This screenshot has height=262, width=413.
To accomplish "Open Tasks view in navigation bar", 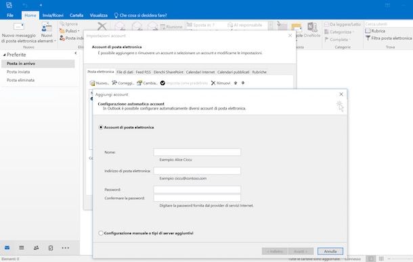I will pyautogui.click(x=51, y=248).
